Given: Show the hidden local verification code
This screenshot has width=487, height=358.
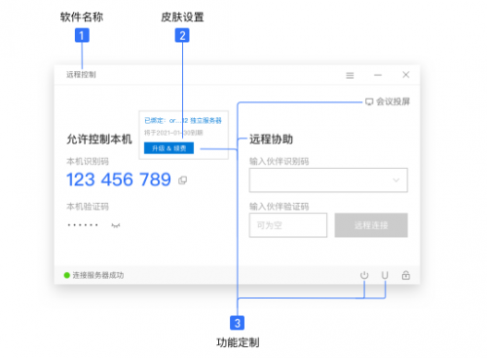Looking at the screenshot, I should (x=116, y=225).
